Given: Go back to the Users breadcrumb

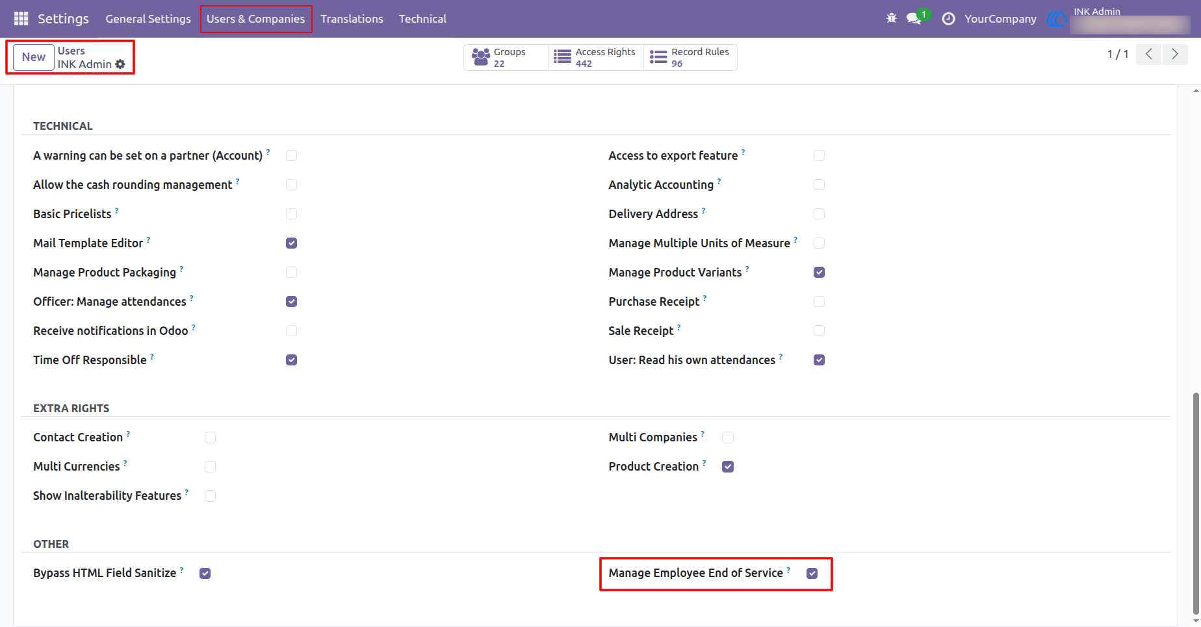Looking at the screenshot, I should 71,51.
